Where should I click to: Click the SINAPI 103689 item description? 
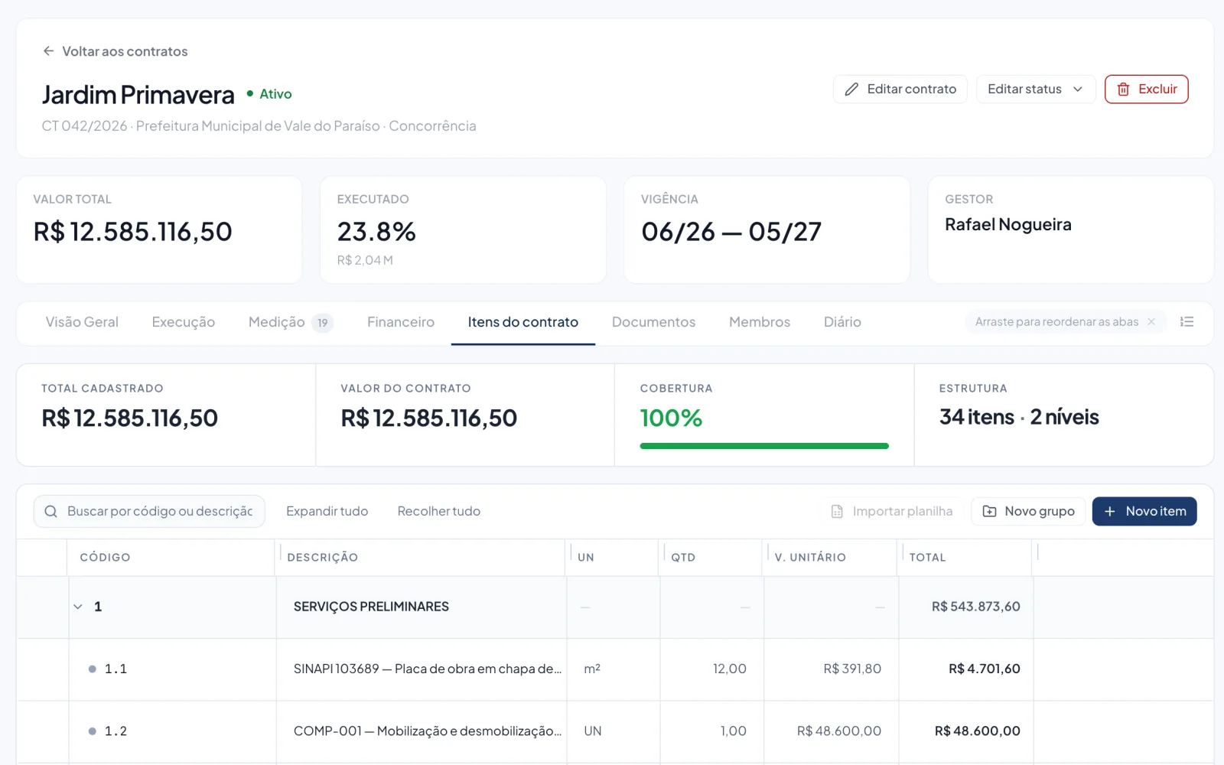pos(428,669)
